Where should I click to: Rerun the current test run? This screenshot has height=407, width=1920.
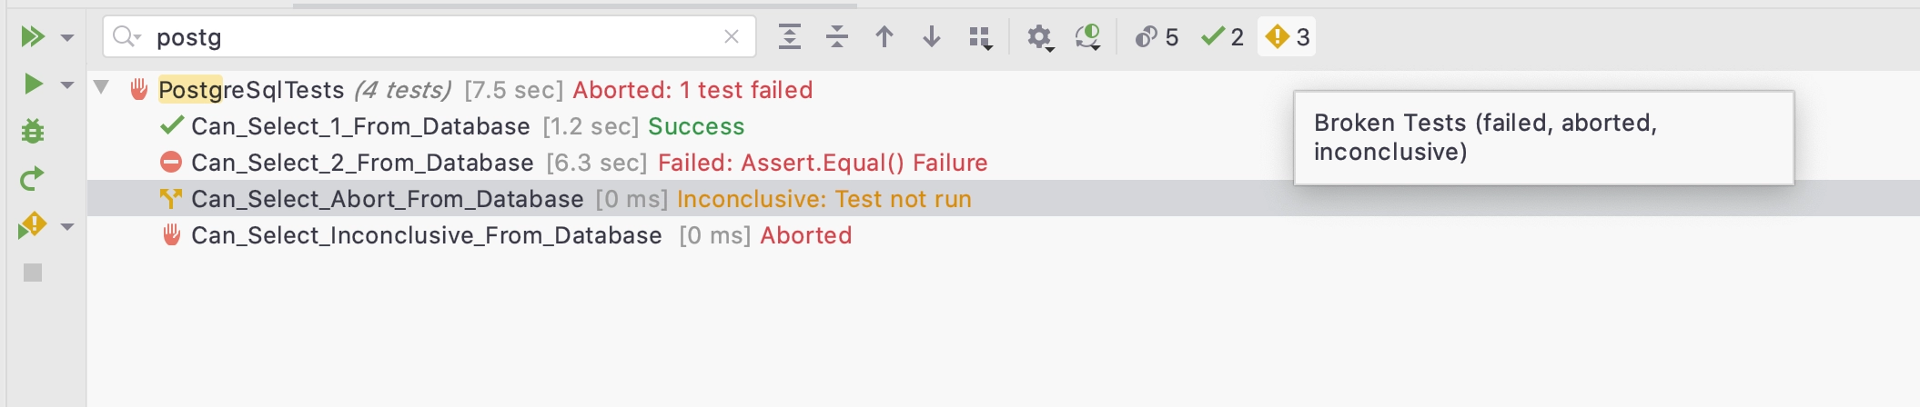tap(33, 179)
